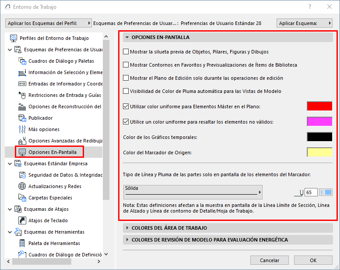Click the pen icon beside the 65 field

click(x=299, y=193)
